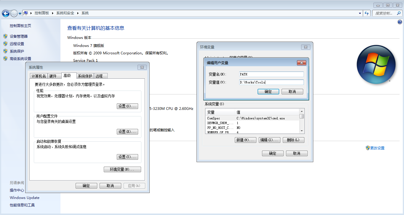Viewport: 404px width, 215px height.
Task: Expand the arrow after 系统和安全 breadcrumb
Action: tap(78, 13)
